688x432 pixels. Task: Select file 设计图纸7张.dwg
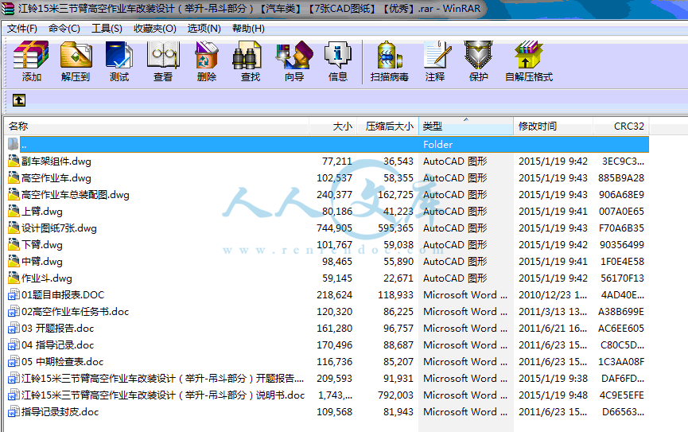[x=59, y=228]
